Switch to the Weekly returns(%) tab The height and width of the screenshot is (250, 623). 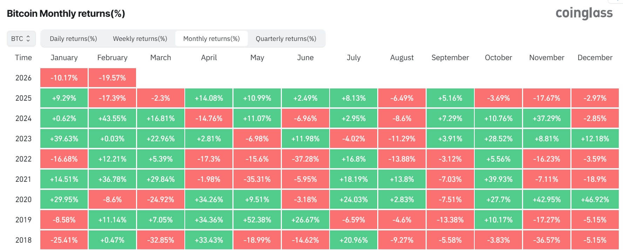click(140, 38)
